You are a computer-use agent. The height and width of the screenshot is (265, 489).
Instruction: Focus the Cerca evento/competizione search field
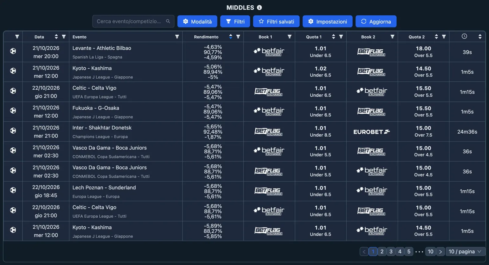click(133, 21)
